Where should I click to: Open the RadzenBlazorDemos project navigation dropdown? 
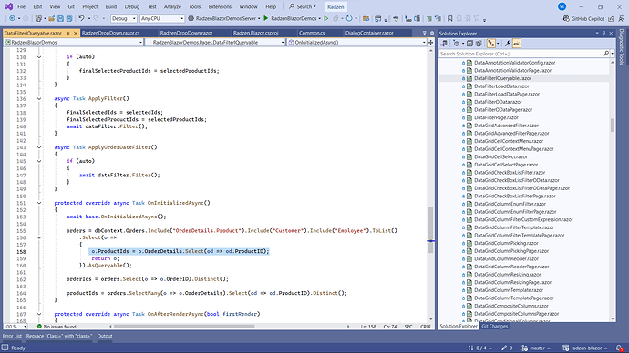tap(74, 42)
